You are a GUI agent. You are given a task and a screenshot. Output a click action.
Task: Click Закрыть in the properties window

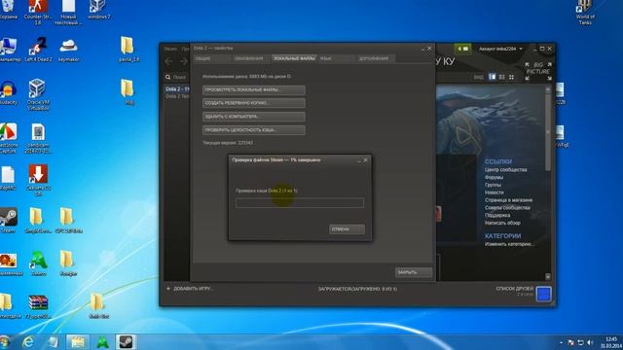tap(413, 272)
